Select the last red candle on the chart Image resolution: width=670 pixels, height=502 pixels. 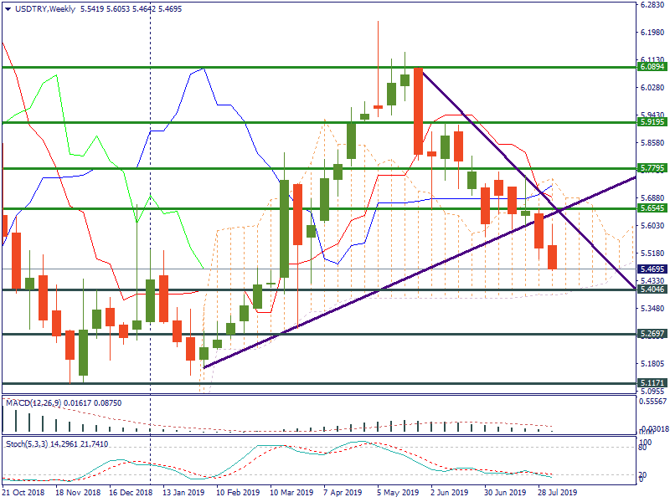click(552, 257)
